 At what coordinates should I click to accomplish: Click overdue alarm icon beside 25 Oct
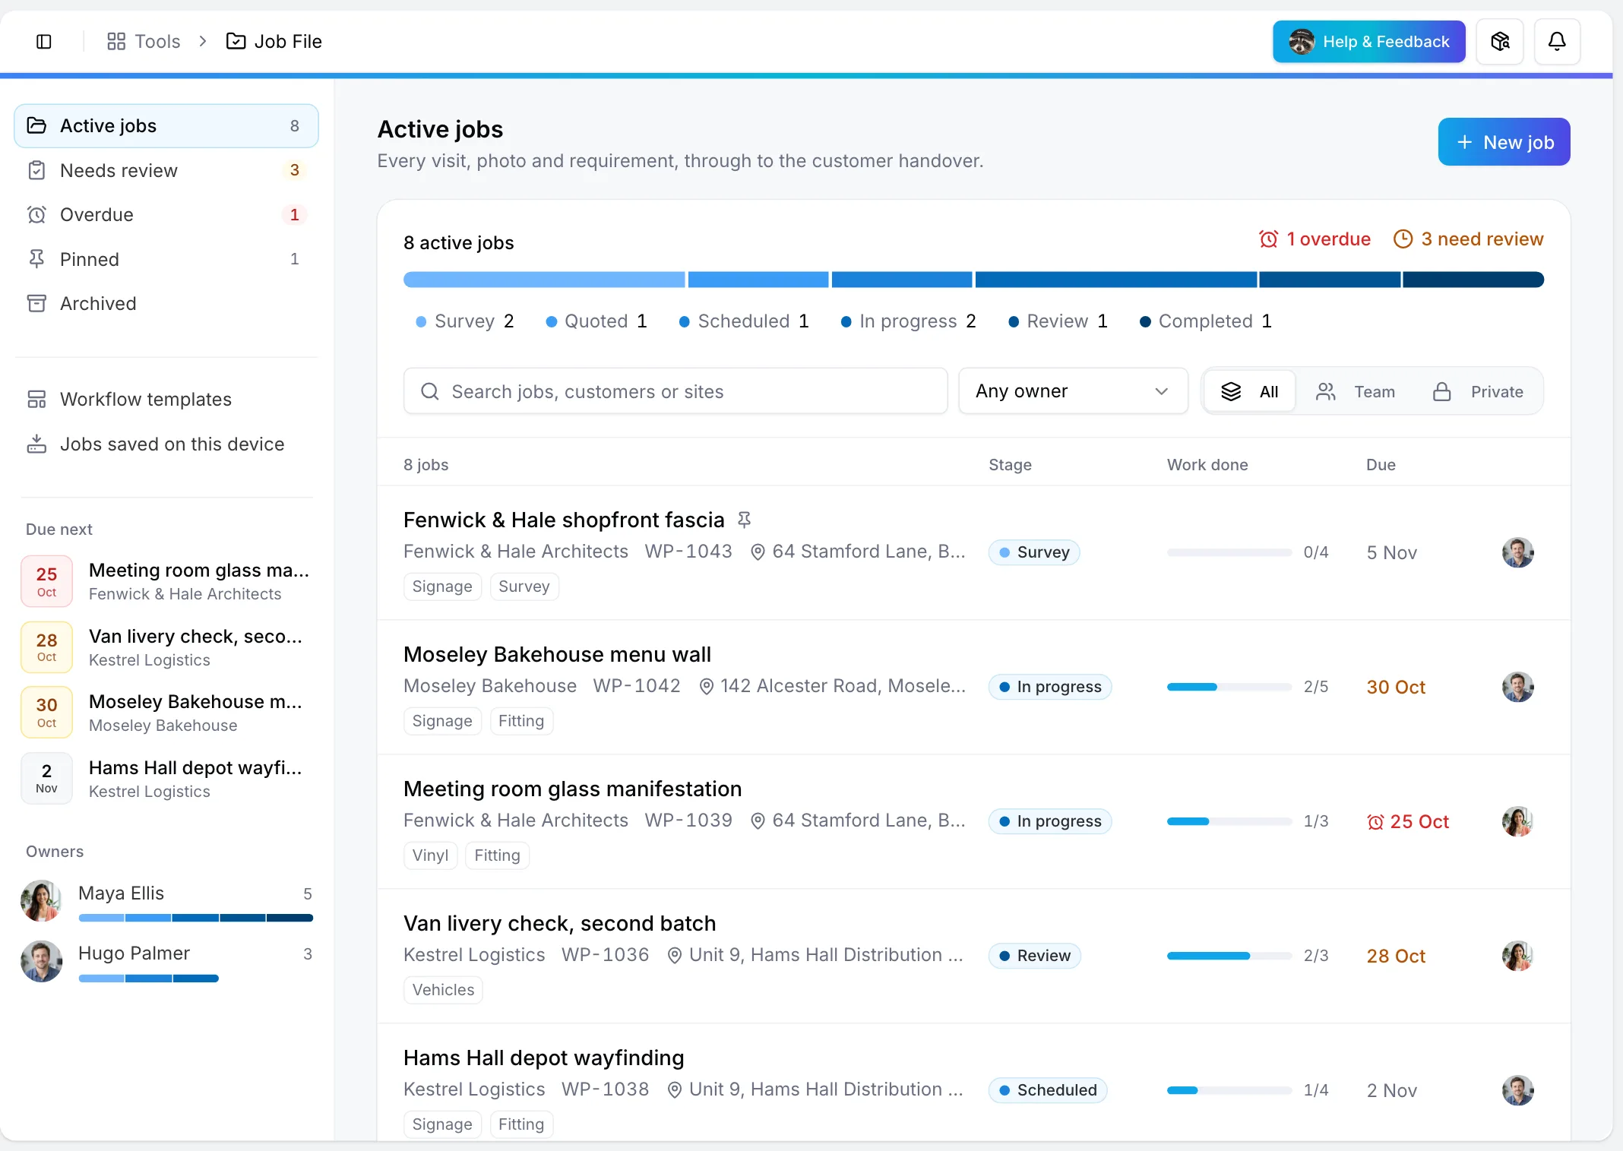click(1375, 821)
